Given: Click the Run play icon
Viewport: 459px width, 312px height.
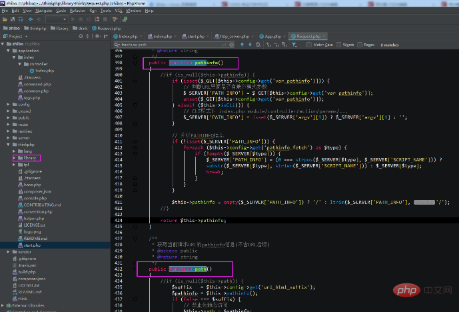Looking at the screenshot, I should tap(73, 19).
